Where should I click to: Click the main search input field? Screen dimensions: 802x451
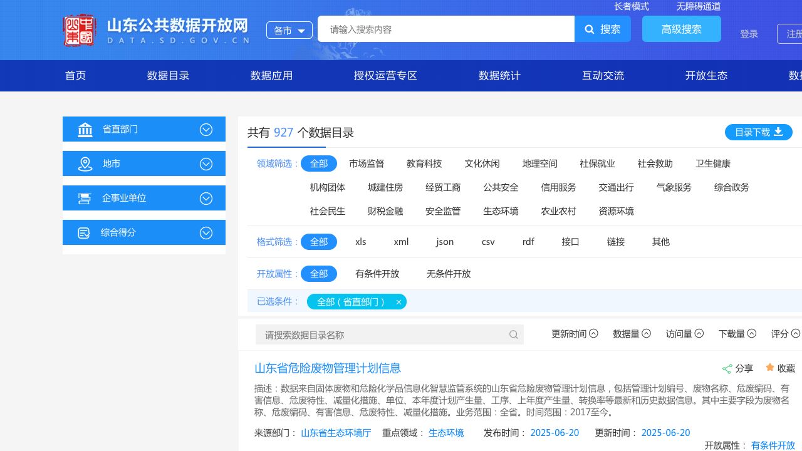click(445, 29)
